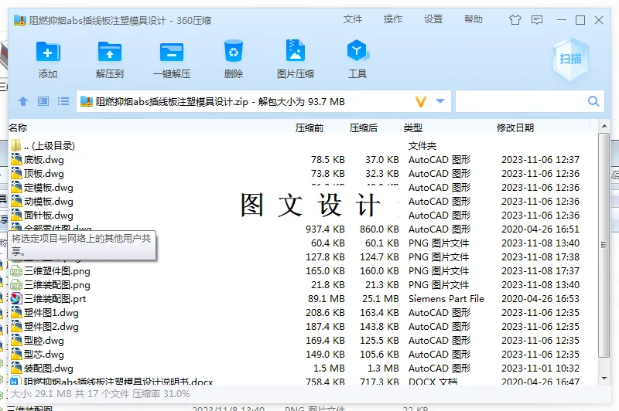This screenshot has width=619, height=411.
Task: Sort by the 类型 column header
Action: click(x=413, y=127)
